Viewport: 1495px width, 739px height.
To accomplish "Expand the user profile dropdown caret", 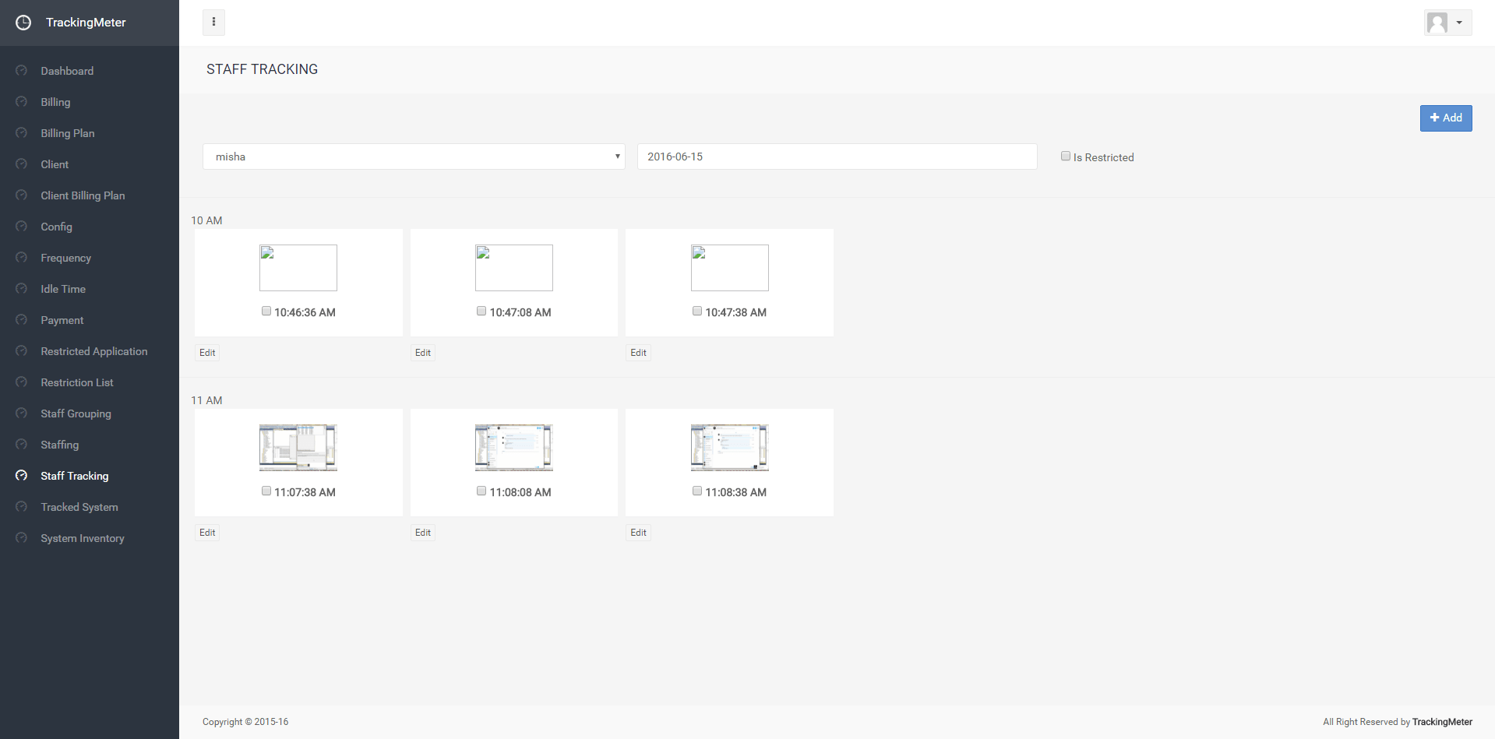I will tap(1459, 23).
